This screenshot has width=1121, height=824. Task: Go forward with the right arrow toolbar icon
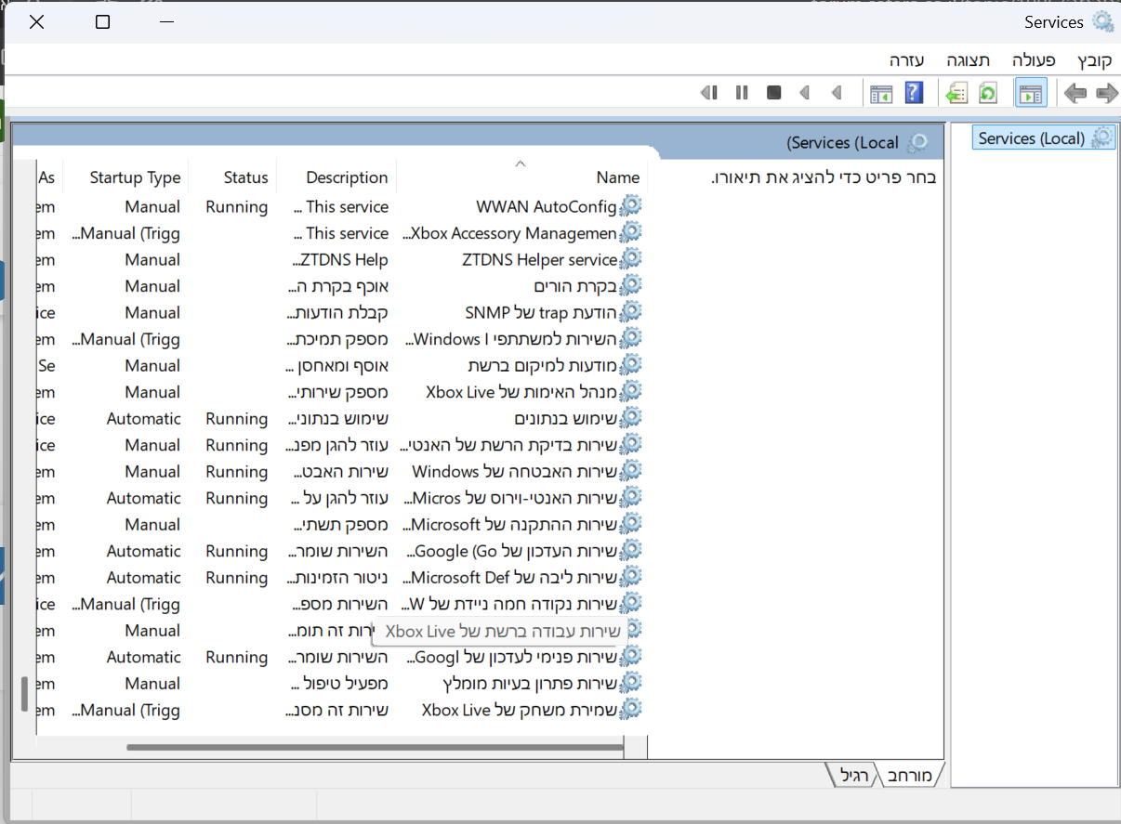click(x=1106, y=93)
